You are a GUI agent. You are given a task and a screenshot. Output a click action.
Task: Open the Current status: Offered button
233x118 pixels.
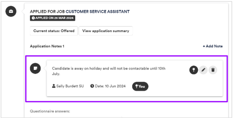click(54, 31)
